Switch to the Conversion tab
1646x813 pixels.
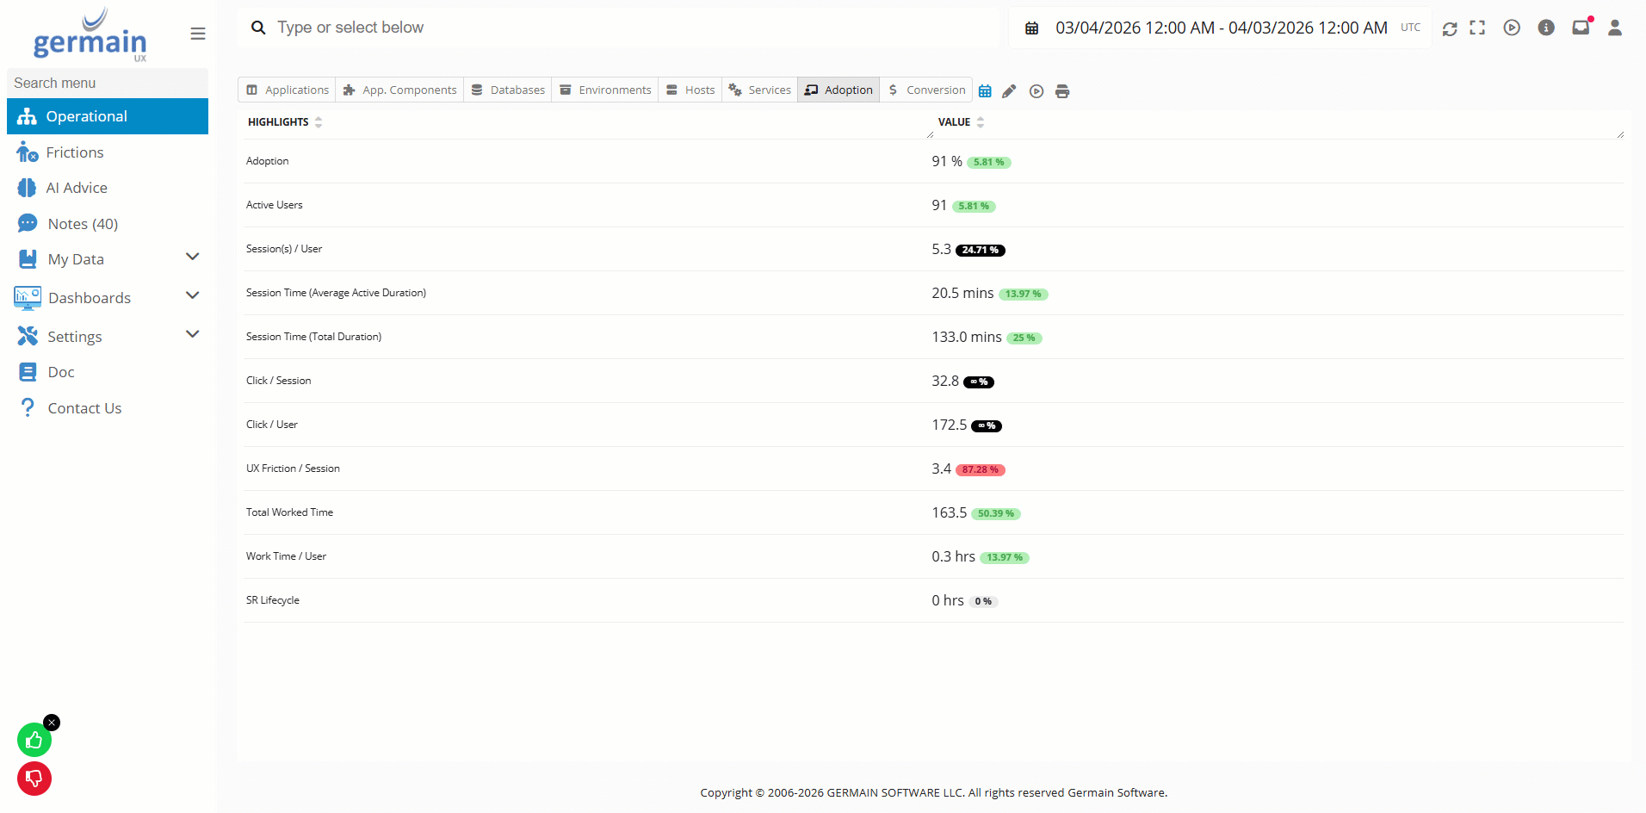click(925, 90)
